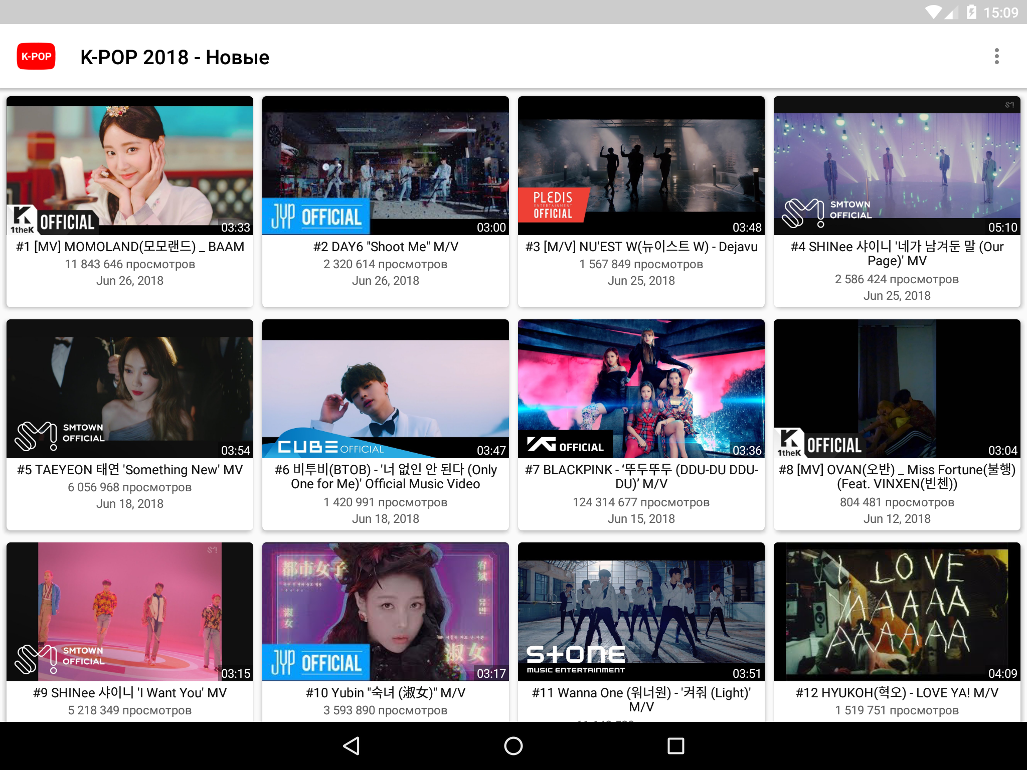Tap the 03:51 duration on Wanna One thumbnail

(x=747, y=673)
